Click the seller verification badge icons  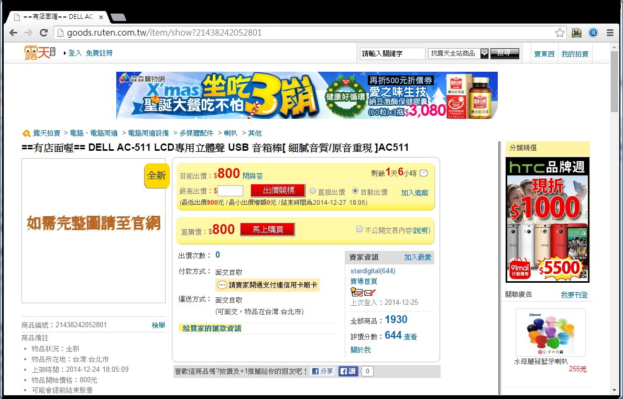(x=363, y=293)
